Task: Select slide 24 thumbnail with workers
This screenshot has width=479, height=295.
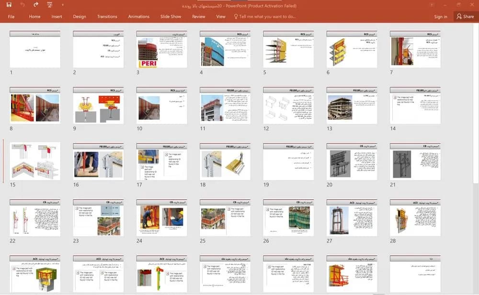Action: [x=161, y=217]
